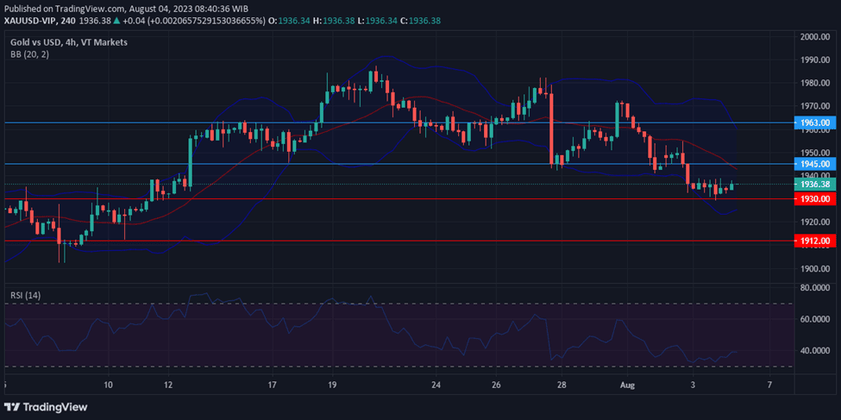Click the 1945.00 blue price label

814,164
